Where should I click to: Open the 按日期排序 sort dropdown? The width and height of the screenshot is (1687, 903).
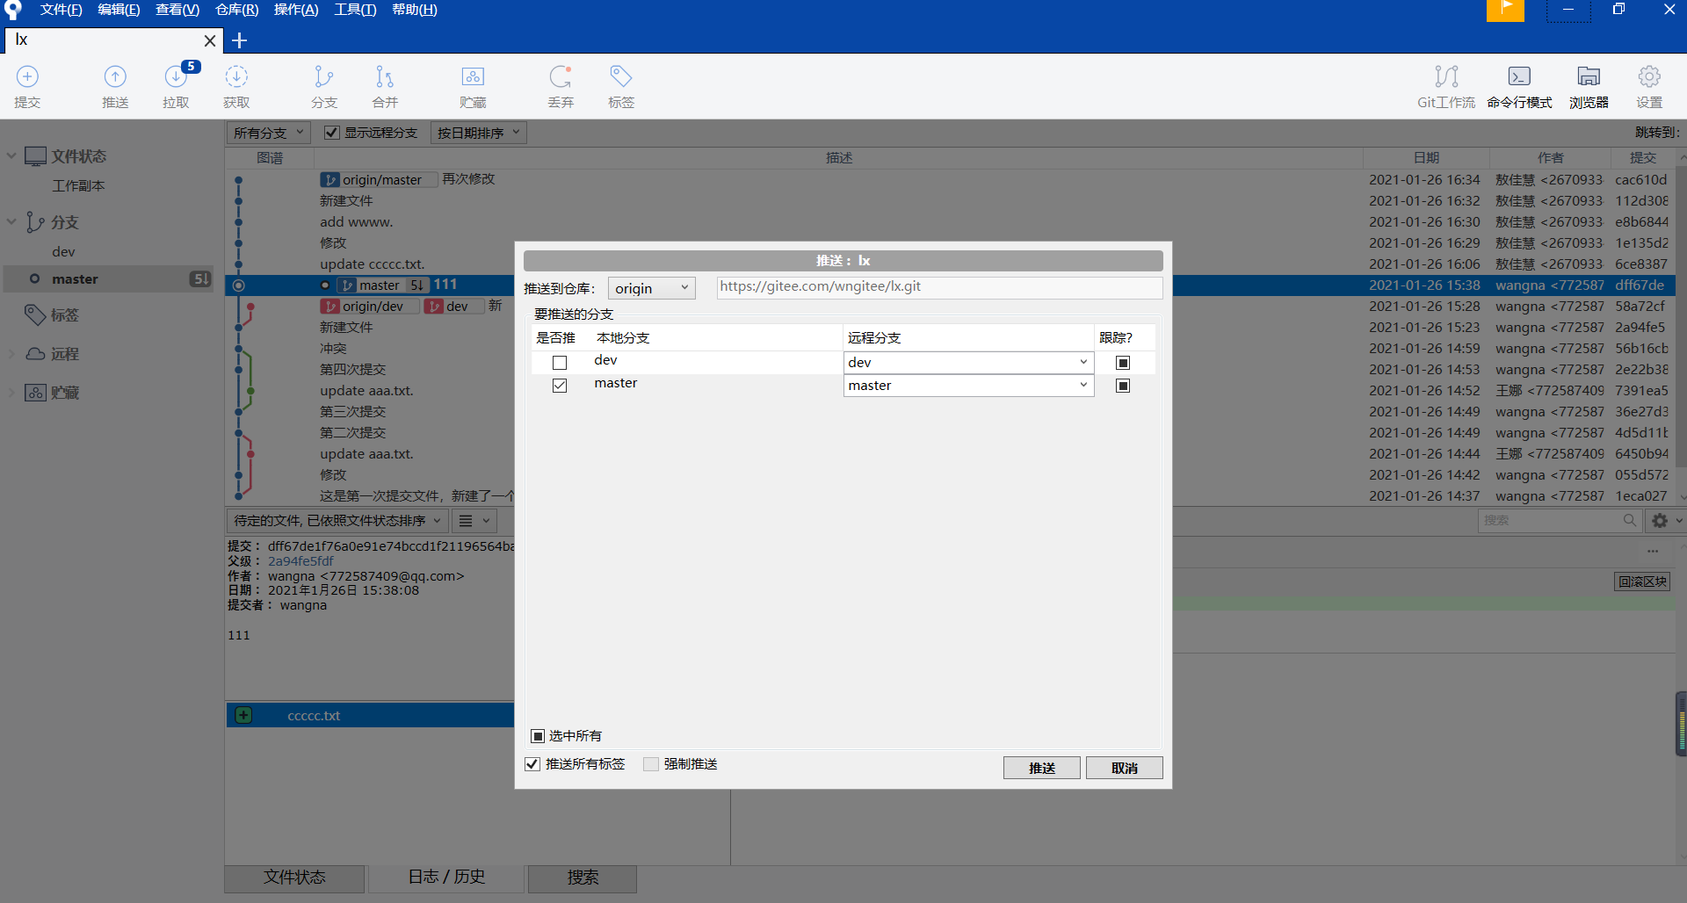tap(479, 133)
